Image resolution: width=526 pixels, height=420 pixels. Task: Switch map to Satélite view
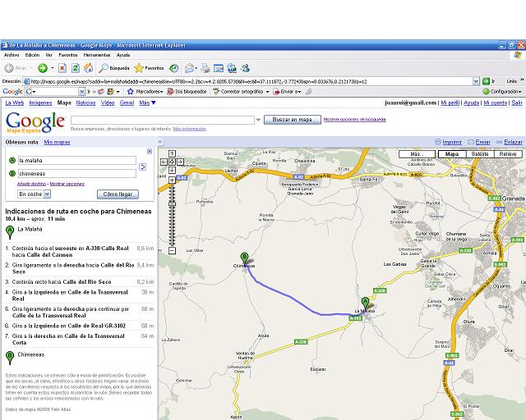[x=479, y=154]
